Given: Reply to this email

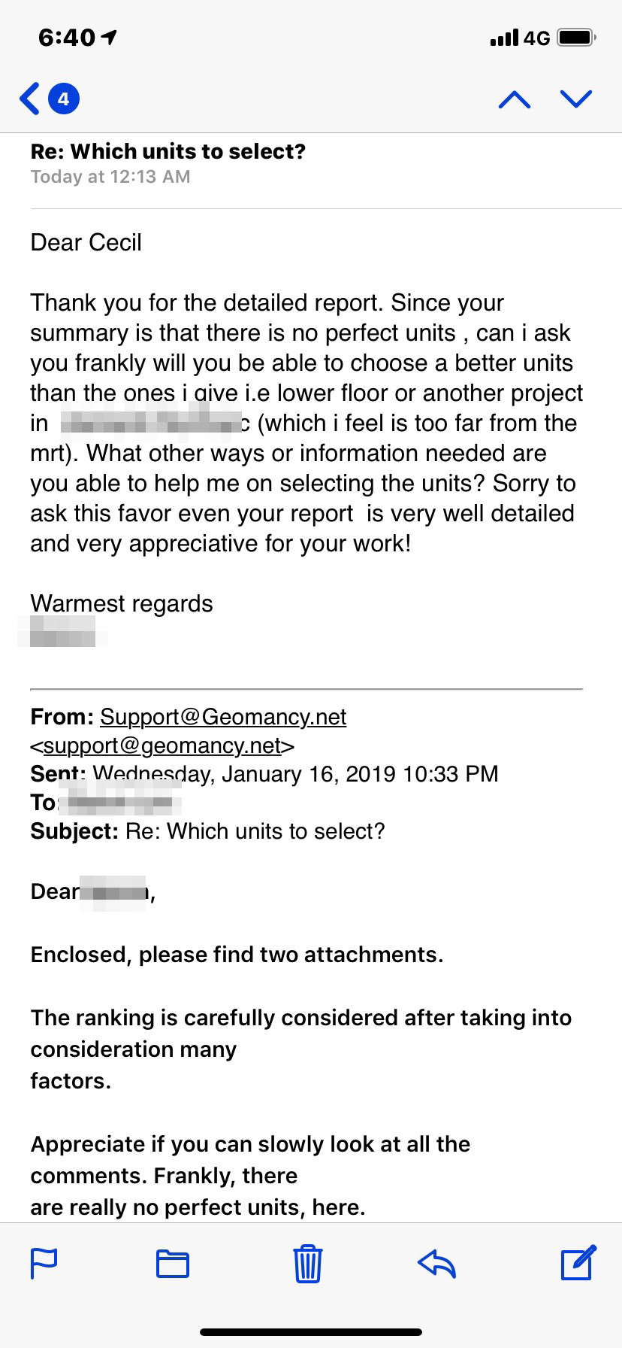Looking at the screenshot, I should coord(437,1263).
